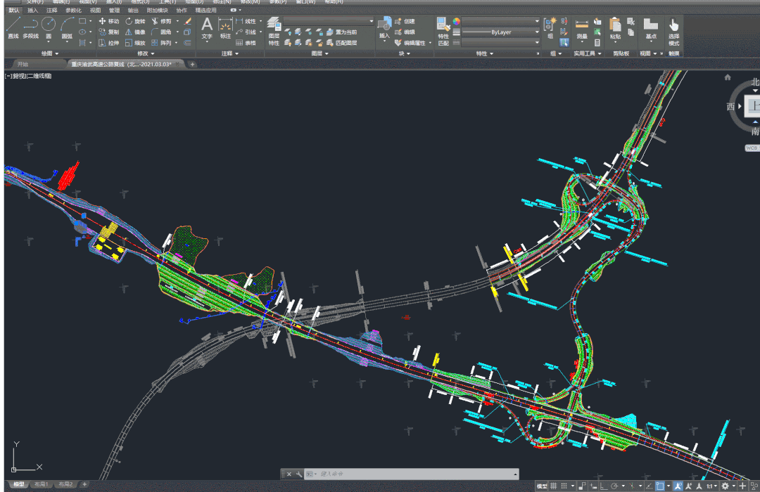760x492 pixels.
Task: Expand the Modify (修改) panel
Action: pyautogui.click(x=146, y=53)
